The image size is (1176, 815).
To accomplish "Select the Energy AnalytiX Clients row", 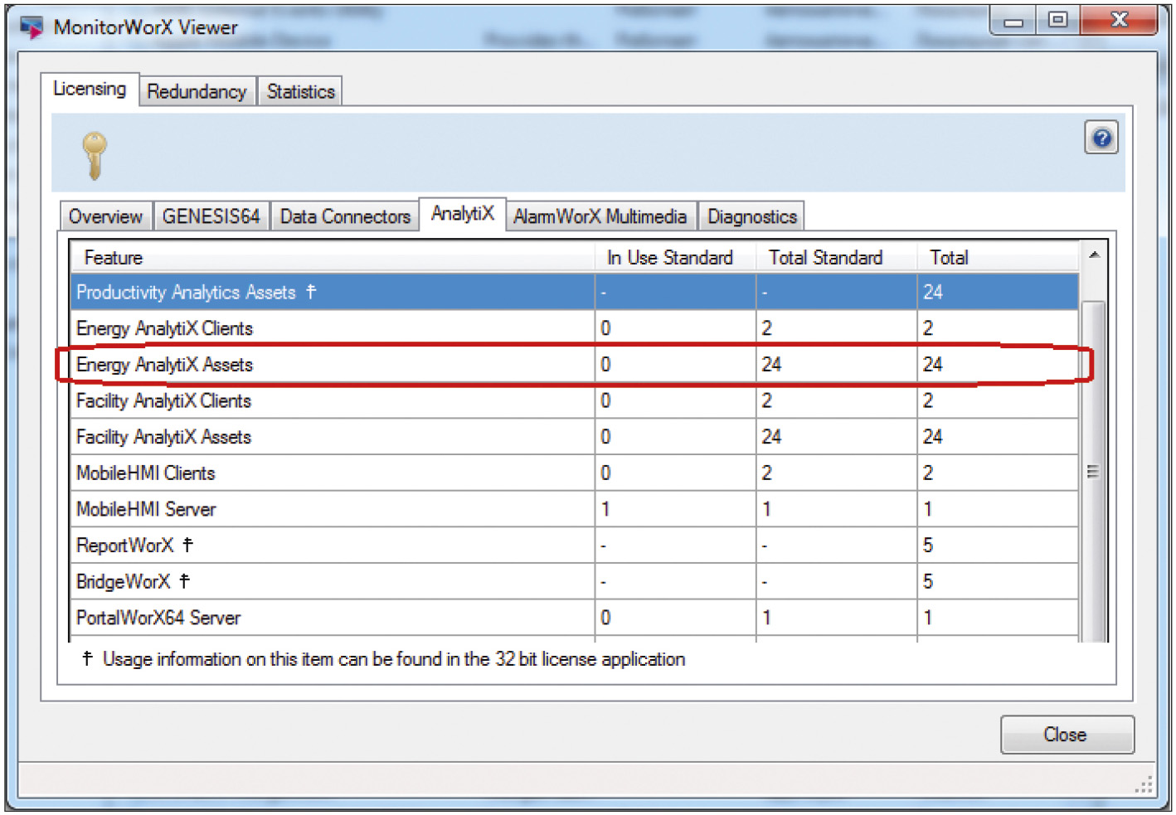I will 575,328.
